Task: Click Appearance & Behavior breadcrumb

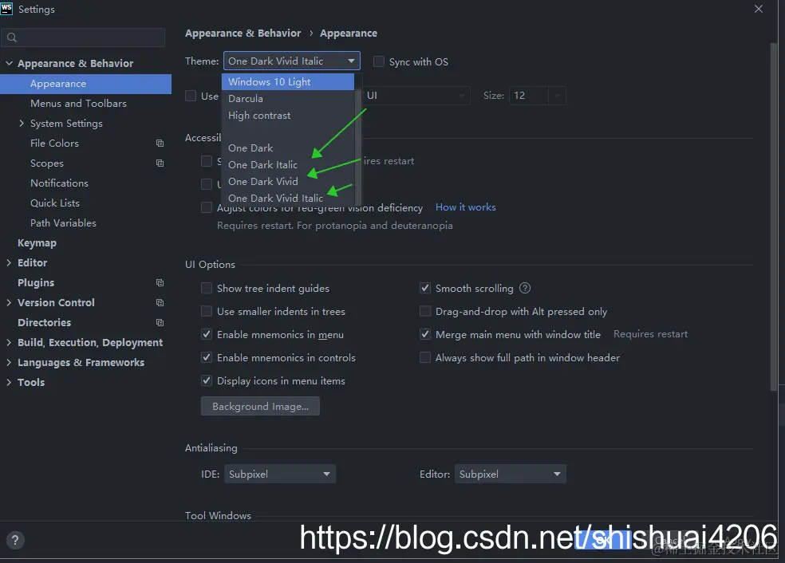Action: tap(243, 33)
